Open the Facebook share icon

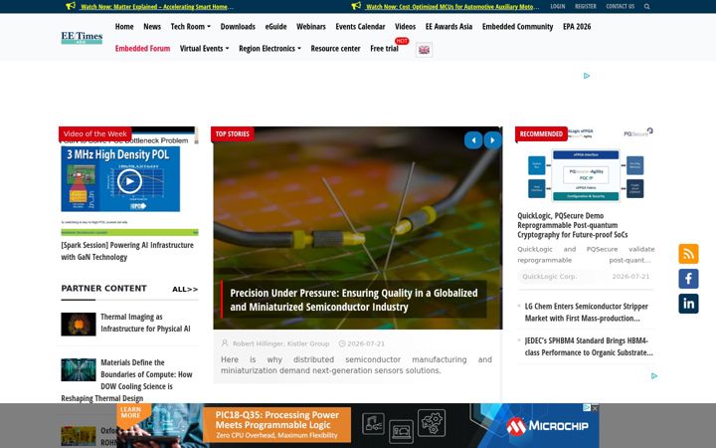pyautogui.click(x=688, y=279)
